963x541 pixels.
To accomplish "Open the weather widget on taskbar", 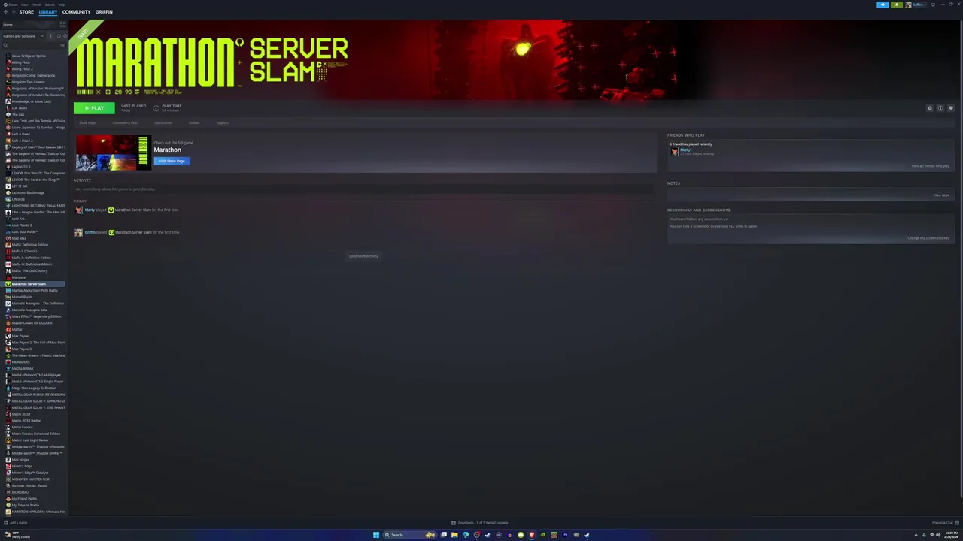I will point(17,535).
